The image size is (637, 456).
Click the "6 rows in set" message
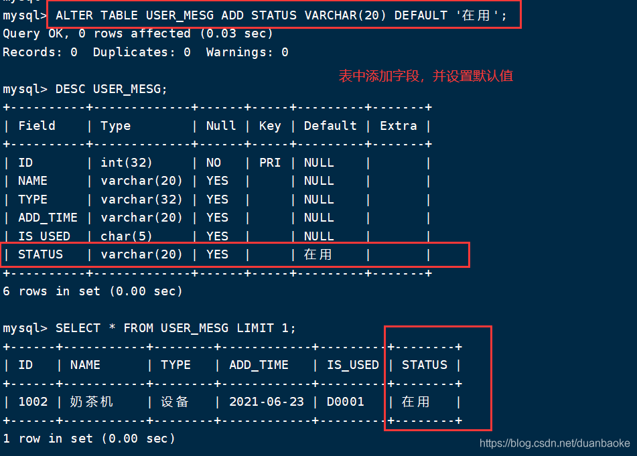click(92, 291)
